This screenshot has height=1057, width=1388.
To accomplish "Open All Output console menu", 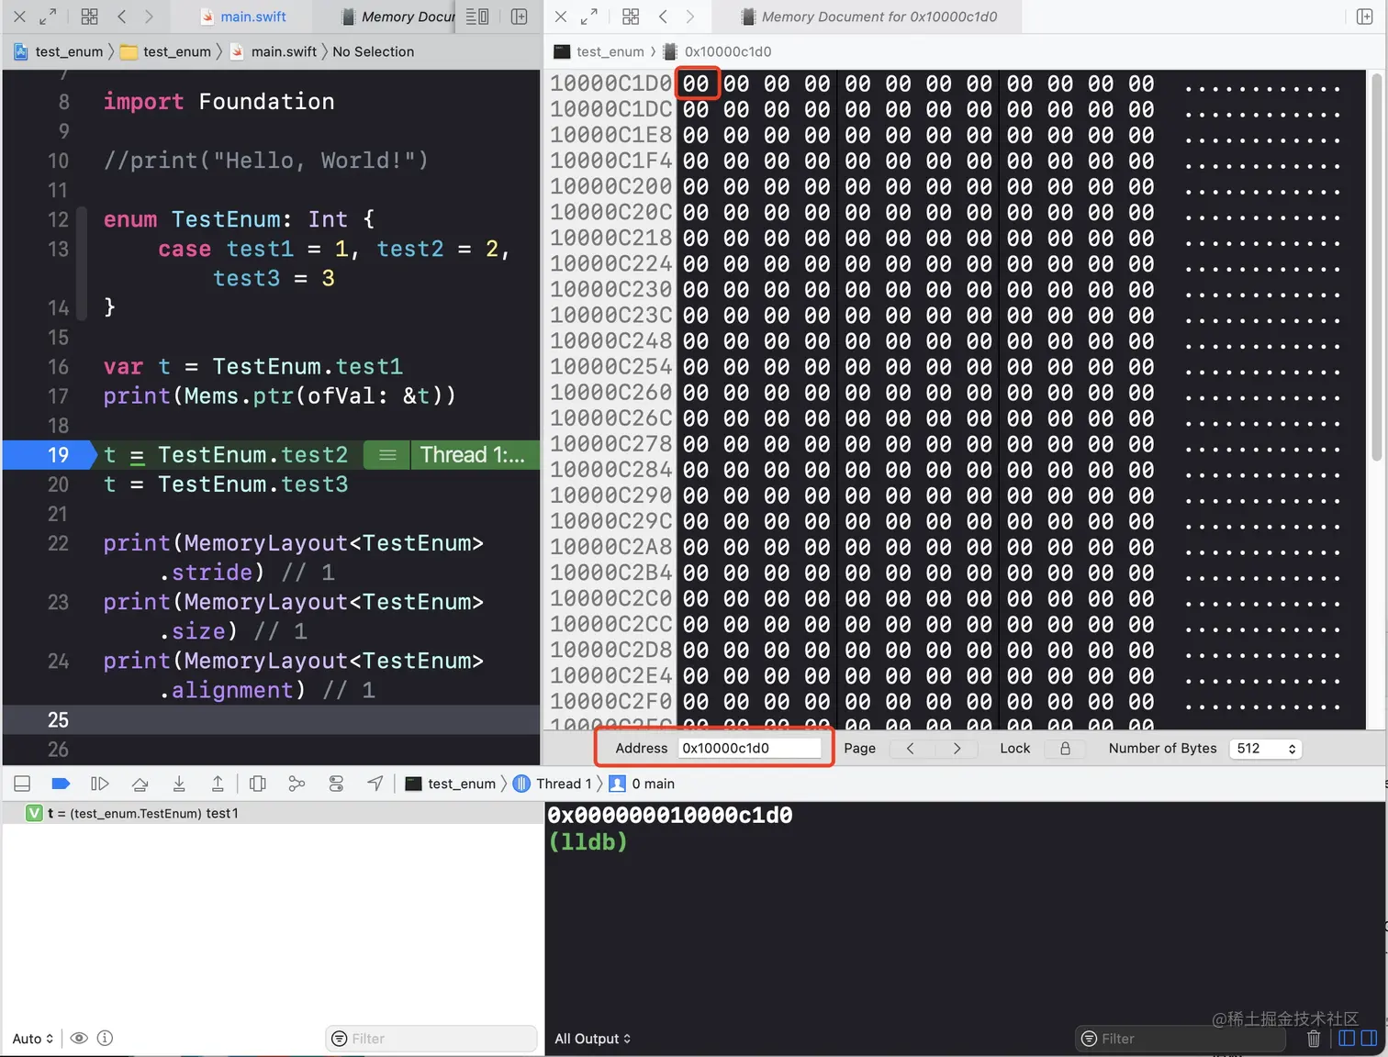I will 592,1039.
